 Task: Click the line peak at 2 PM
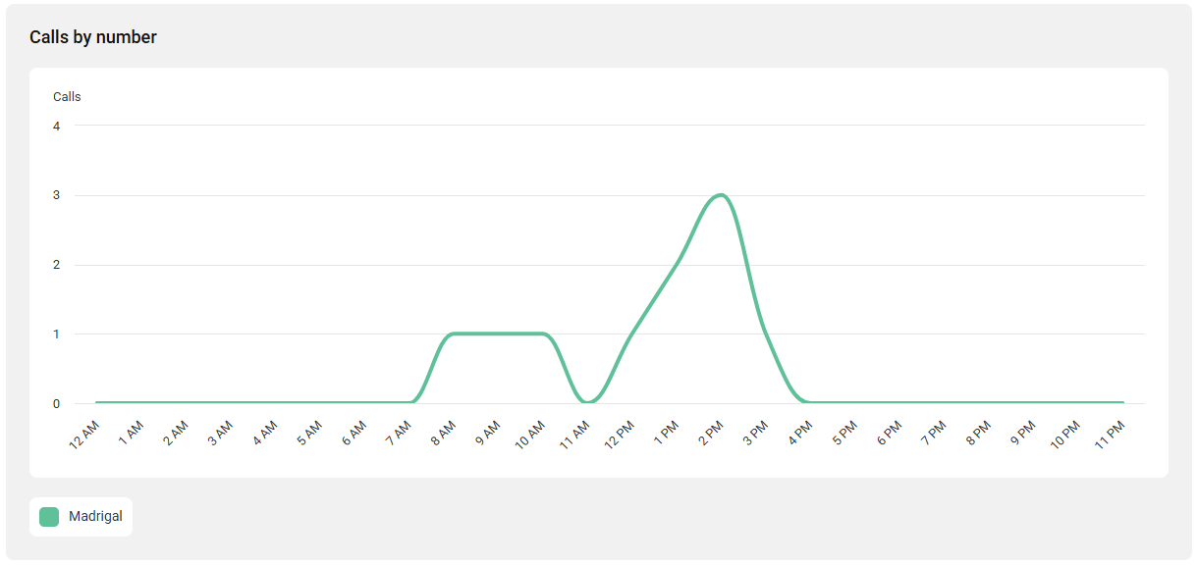point(721,194)
